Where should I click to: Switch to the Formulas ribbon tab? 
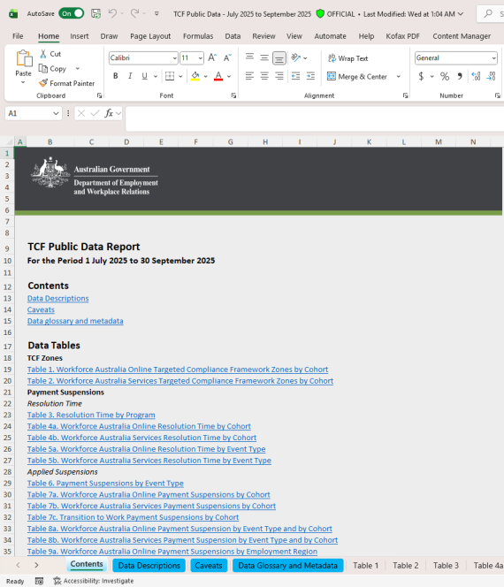click(198, 36)
